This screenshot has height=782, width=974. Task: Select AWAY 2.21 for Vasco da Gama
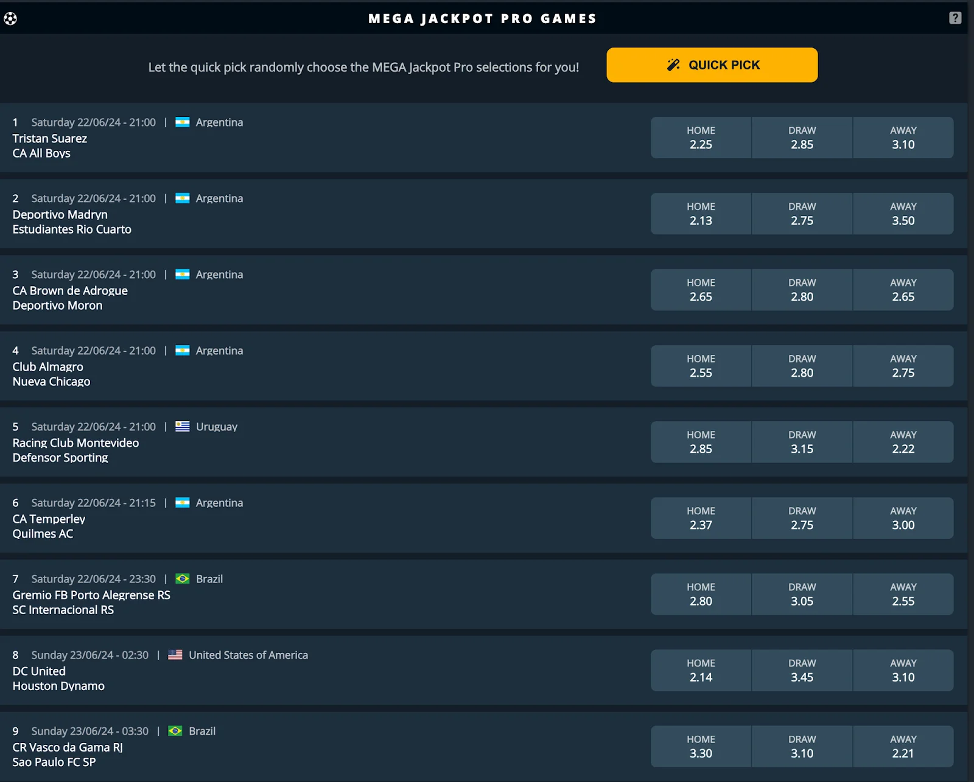pyautogui.click(x=903, y=746)
